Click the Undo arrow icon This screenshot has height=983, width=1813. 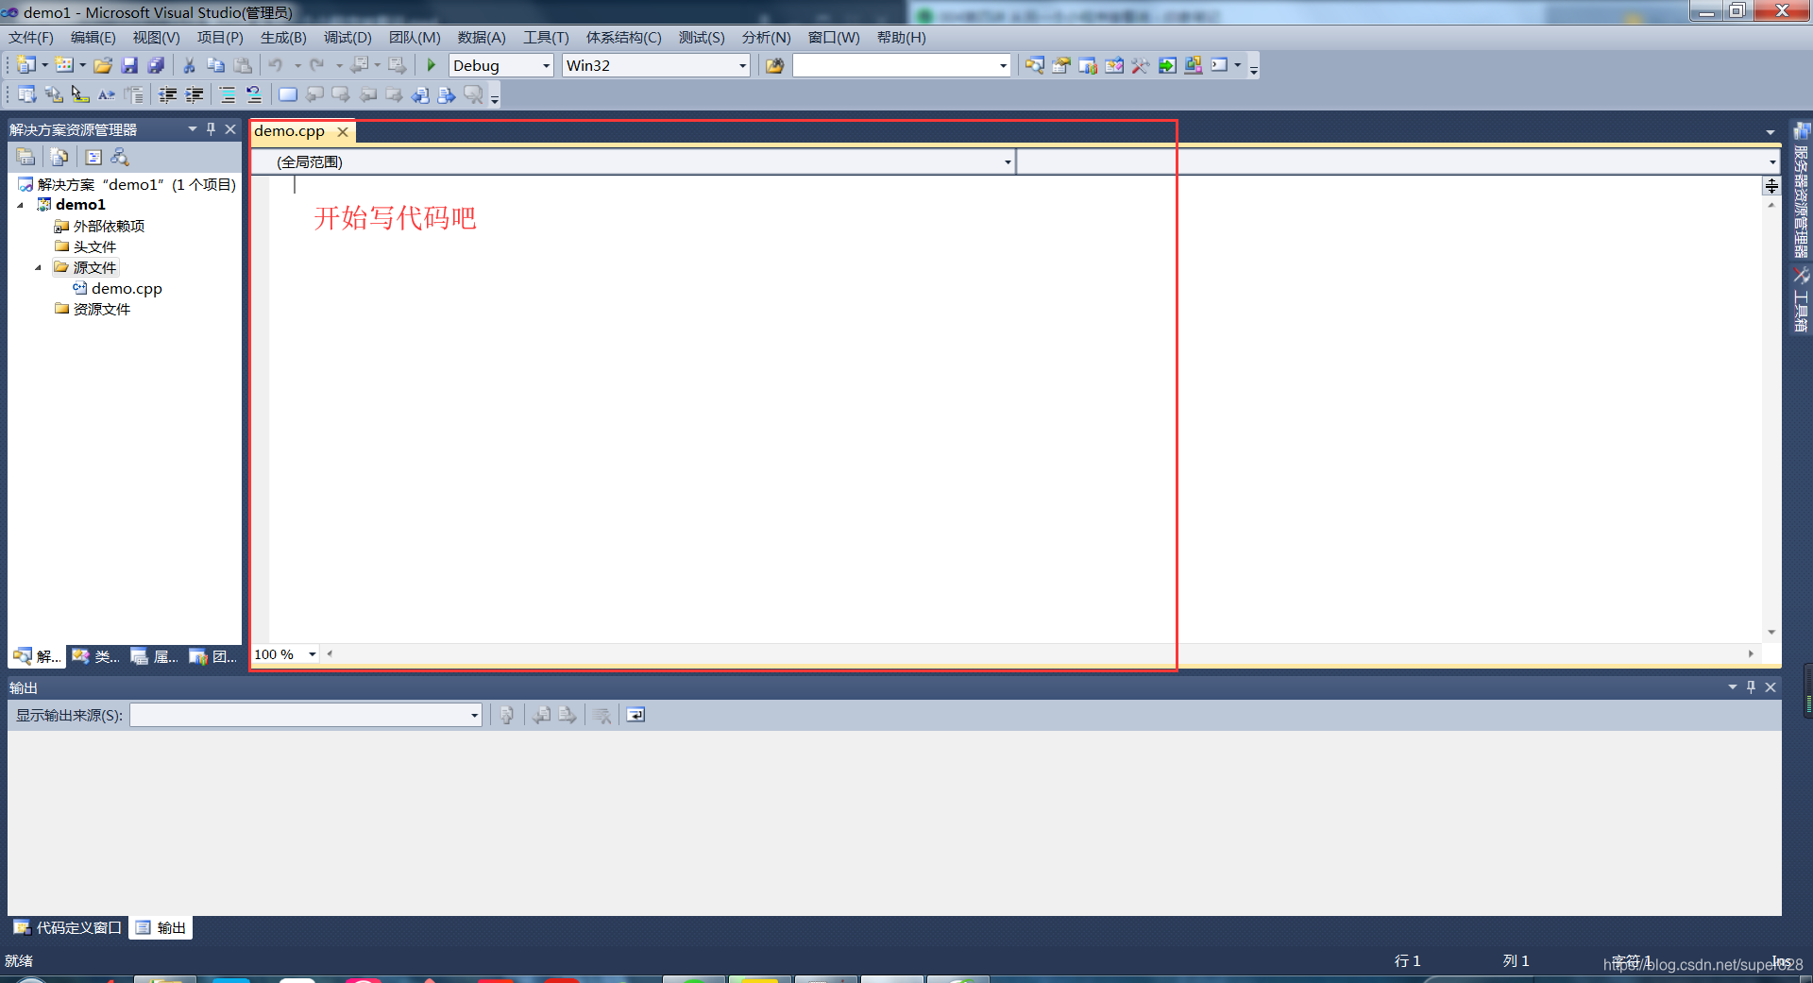276,65
